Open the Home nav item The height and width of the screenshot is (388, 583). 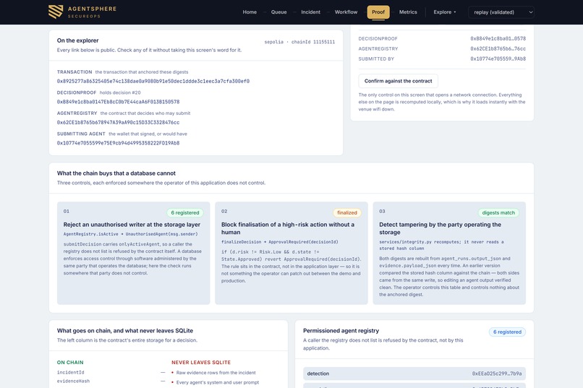(x=250, y=12)
